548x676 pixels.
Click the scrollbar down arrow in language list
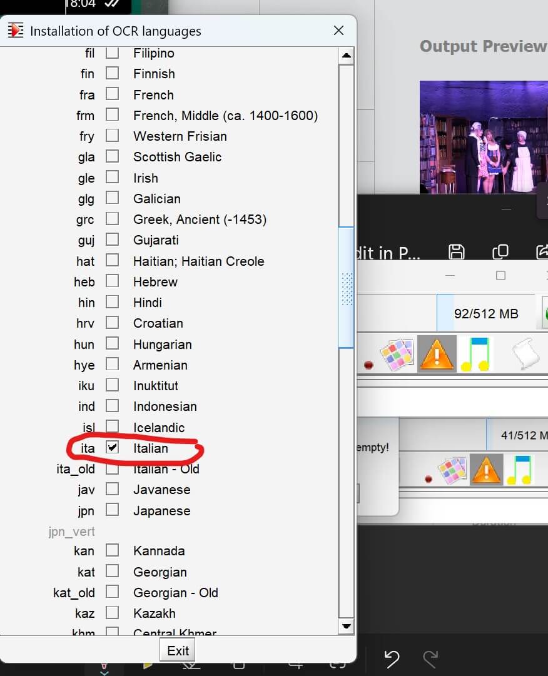coord(346,625)
